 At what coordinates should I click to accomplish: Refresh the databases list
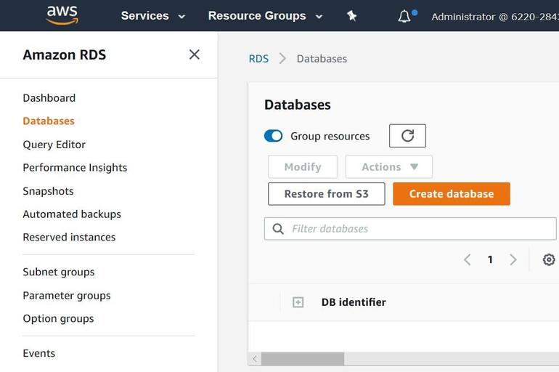(x=407, y=136)
